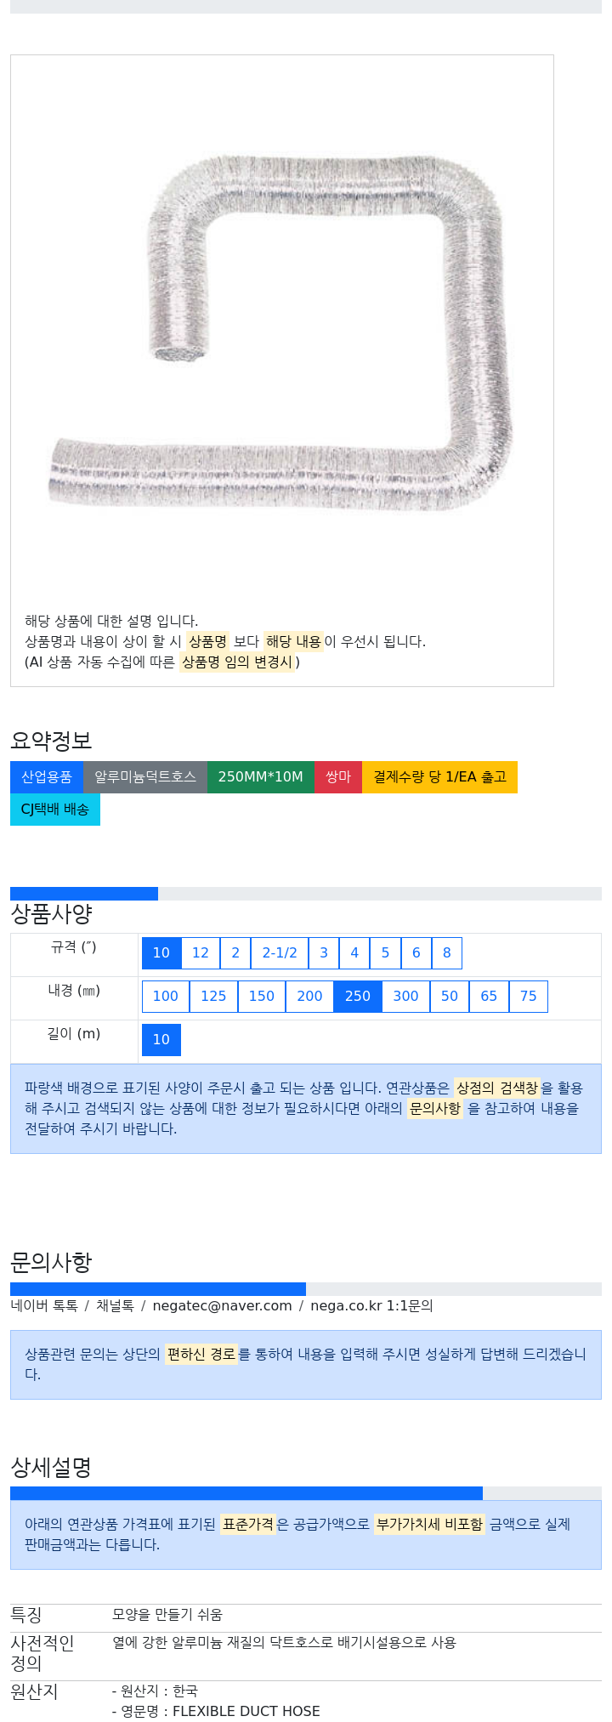This screenshot has width=612, height=1722.
Task: Open the 채널톡 inquiry link
Action: click(x=115, y=1306)
